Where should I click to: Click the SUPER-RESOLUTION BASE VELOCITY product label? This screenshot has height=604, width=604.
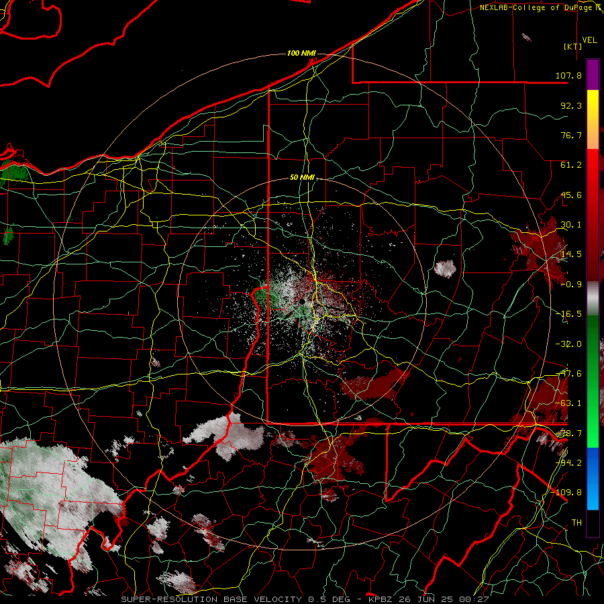coord(213,599)
